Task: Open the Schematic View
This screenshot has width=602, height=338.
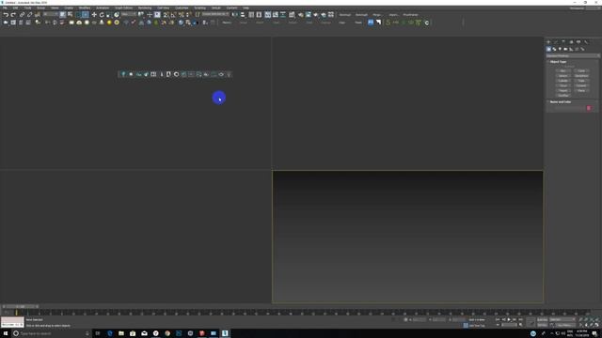Action: [283, 15]
